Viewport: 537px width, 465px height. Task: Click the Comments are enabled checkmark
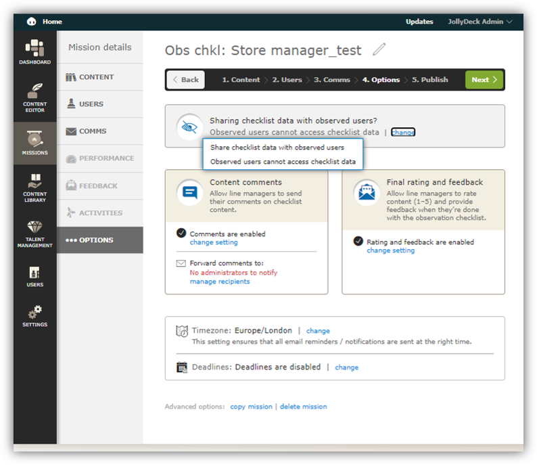coord(181,233)
